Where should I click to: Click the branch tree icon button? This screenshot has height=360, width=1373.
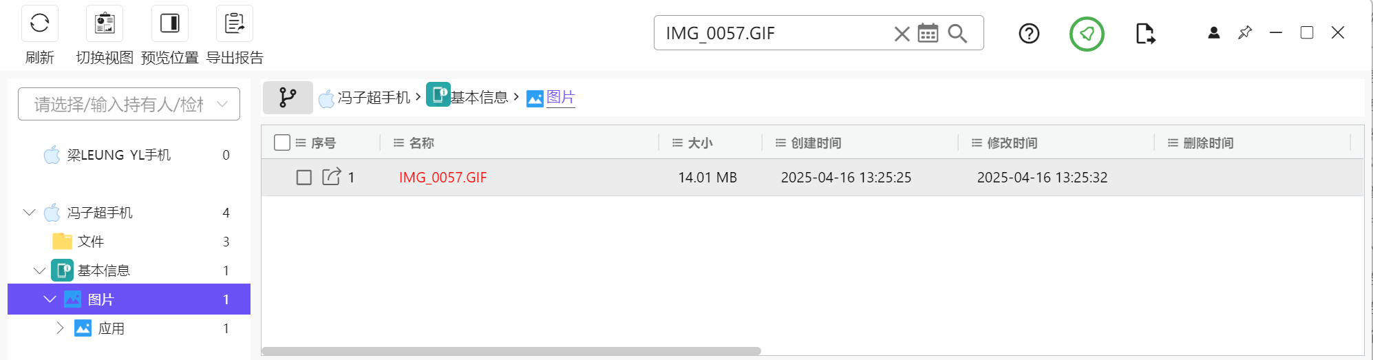288,98
